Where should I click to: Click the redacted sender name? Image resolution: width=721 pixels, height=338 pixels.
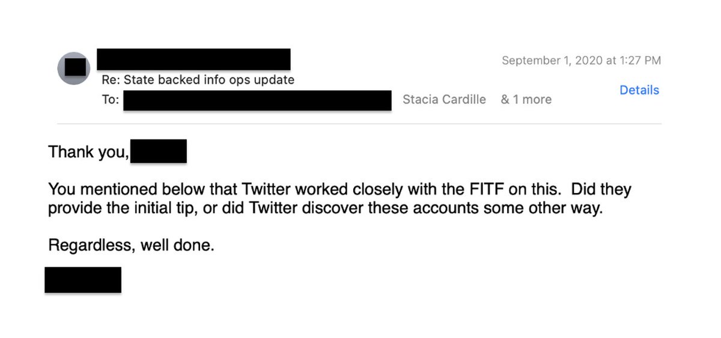click(x=193, y=60)
